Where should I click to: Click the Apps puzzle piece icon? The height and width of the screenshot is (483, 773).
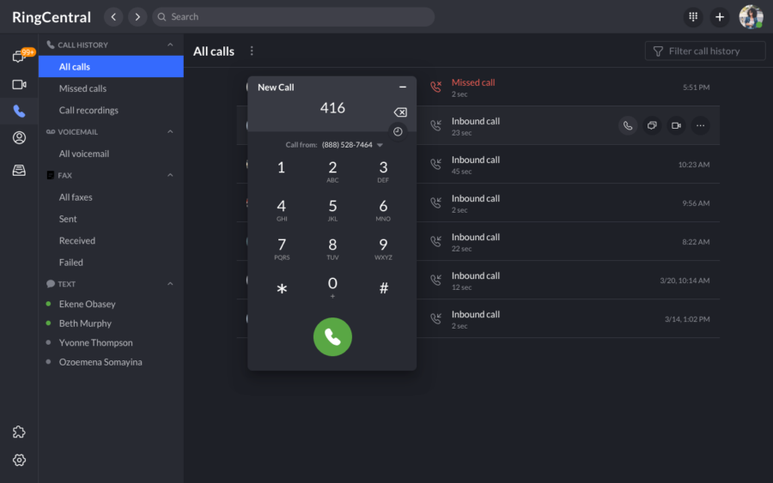[19, 432]
